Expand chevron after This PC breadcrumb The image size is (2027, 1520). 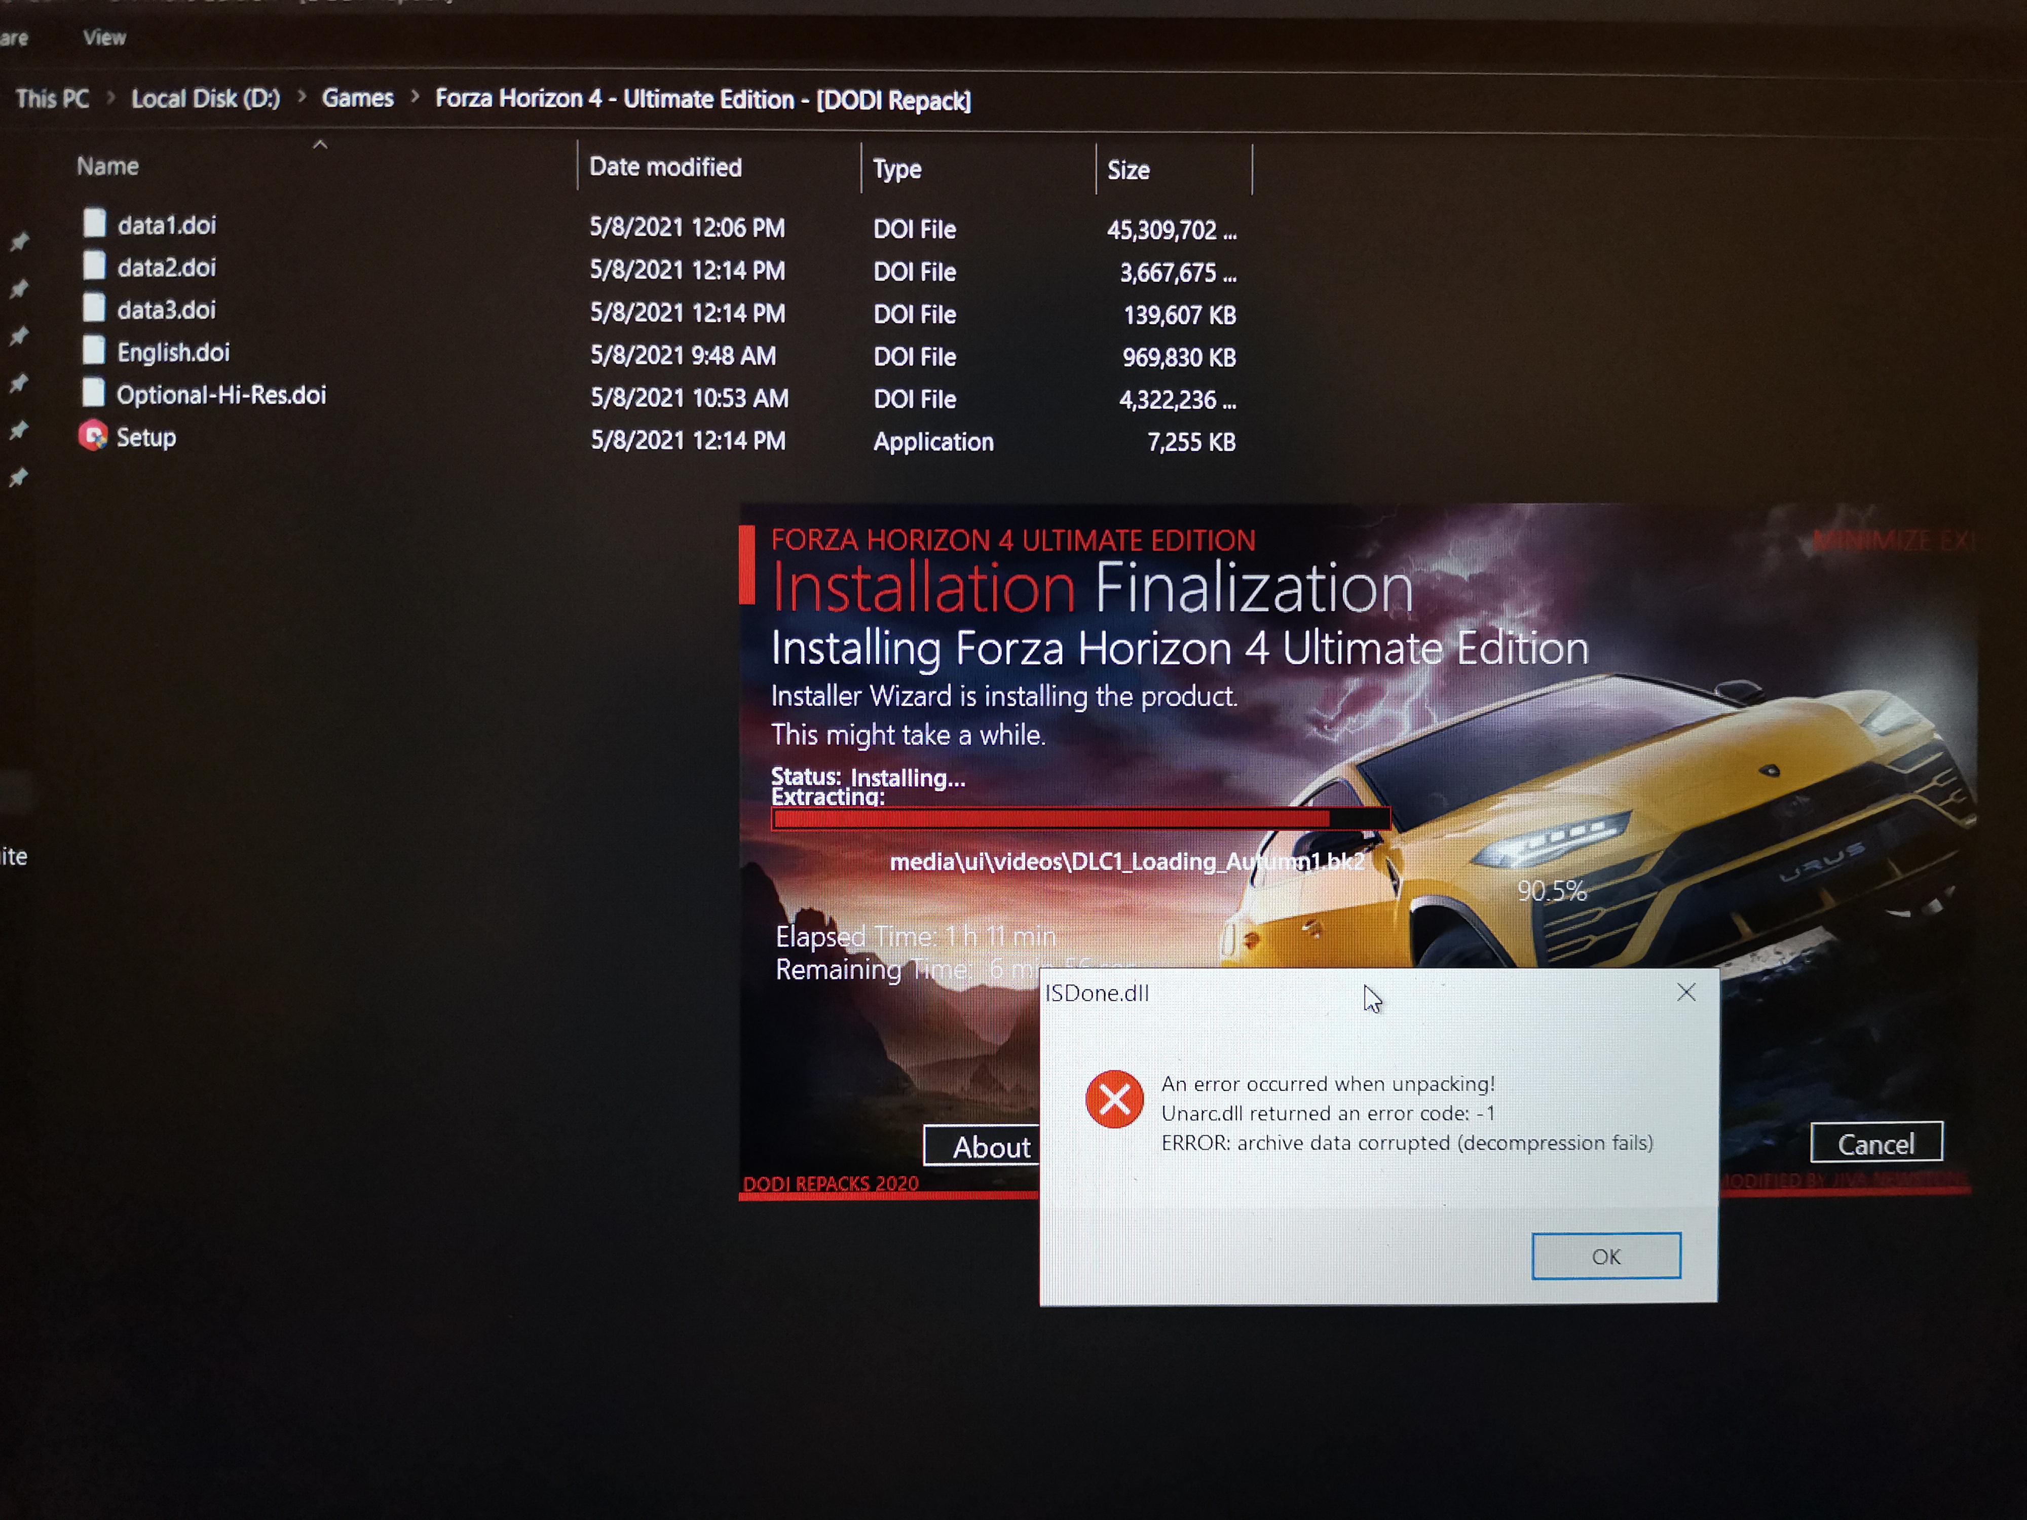[111, 97]
